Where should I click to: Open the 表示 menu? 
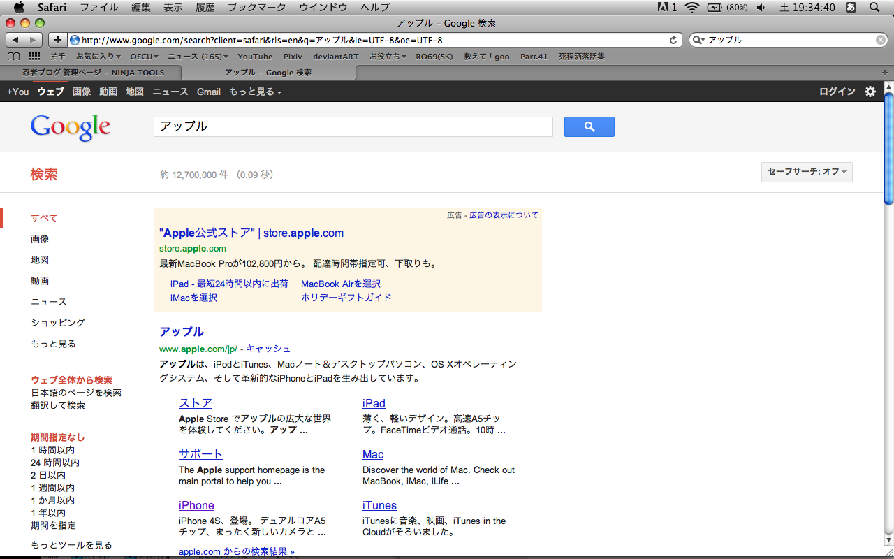(x=173, y=8)
